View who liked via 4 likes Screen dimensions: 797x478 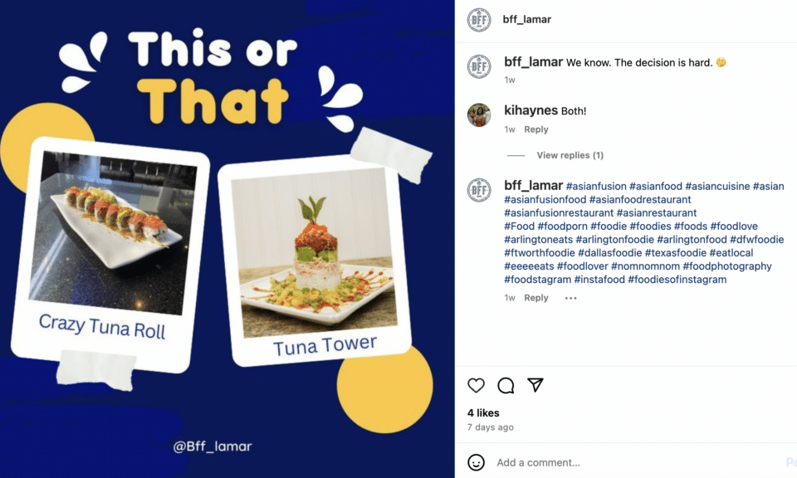pyautogui.click(x=483, y=413)
